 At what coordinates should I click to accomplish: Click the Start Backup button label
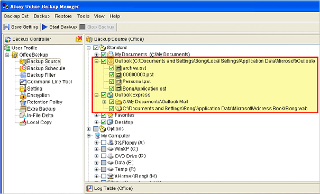point(63,27)
